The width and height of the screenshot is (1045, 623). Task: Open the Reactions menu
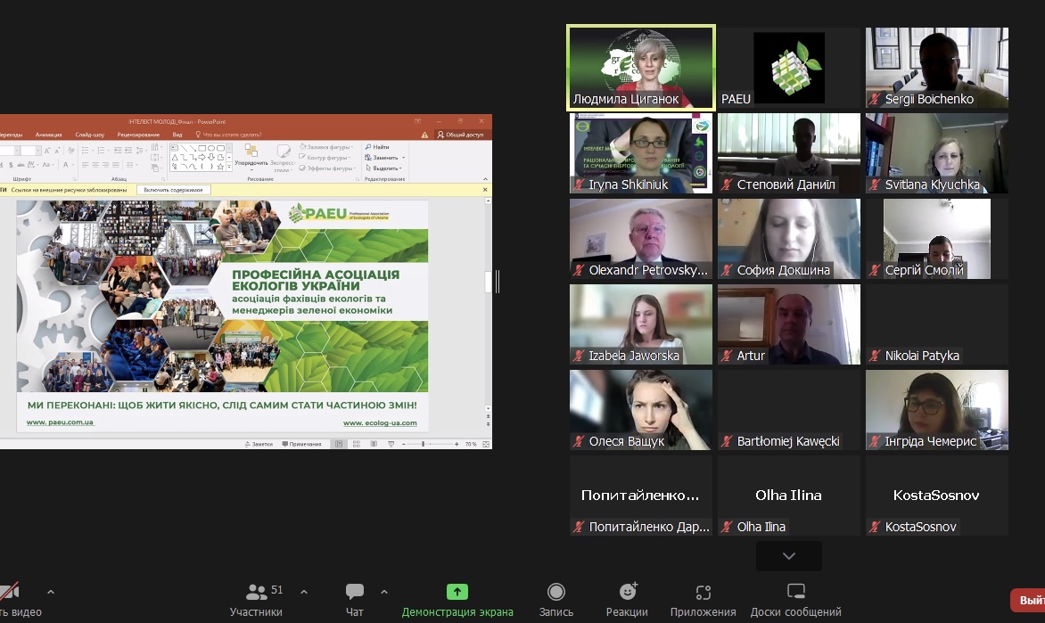[627, 599]
